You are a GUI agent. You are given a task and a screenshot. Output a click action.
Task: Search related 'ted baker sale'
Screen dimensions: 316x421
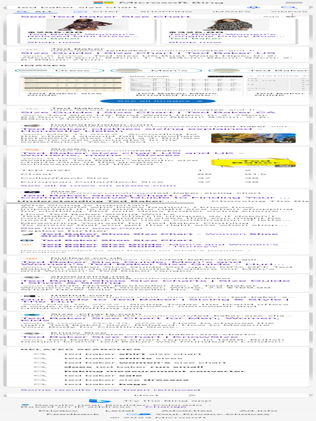pyautogui.click(x=103, y=376)
